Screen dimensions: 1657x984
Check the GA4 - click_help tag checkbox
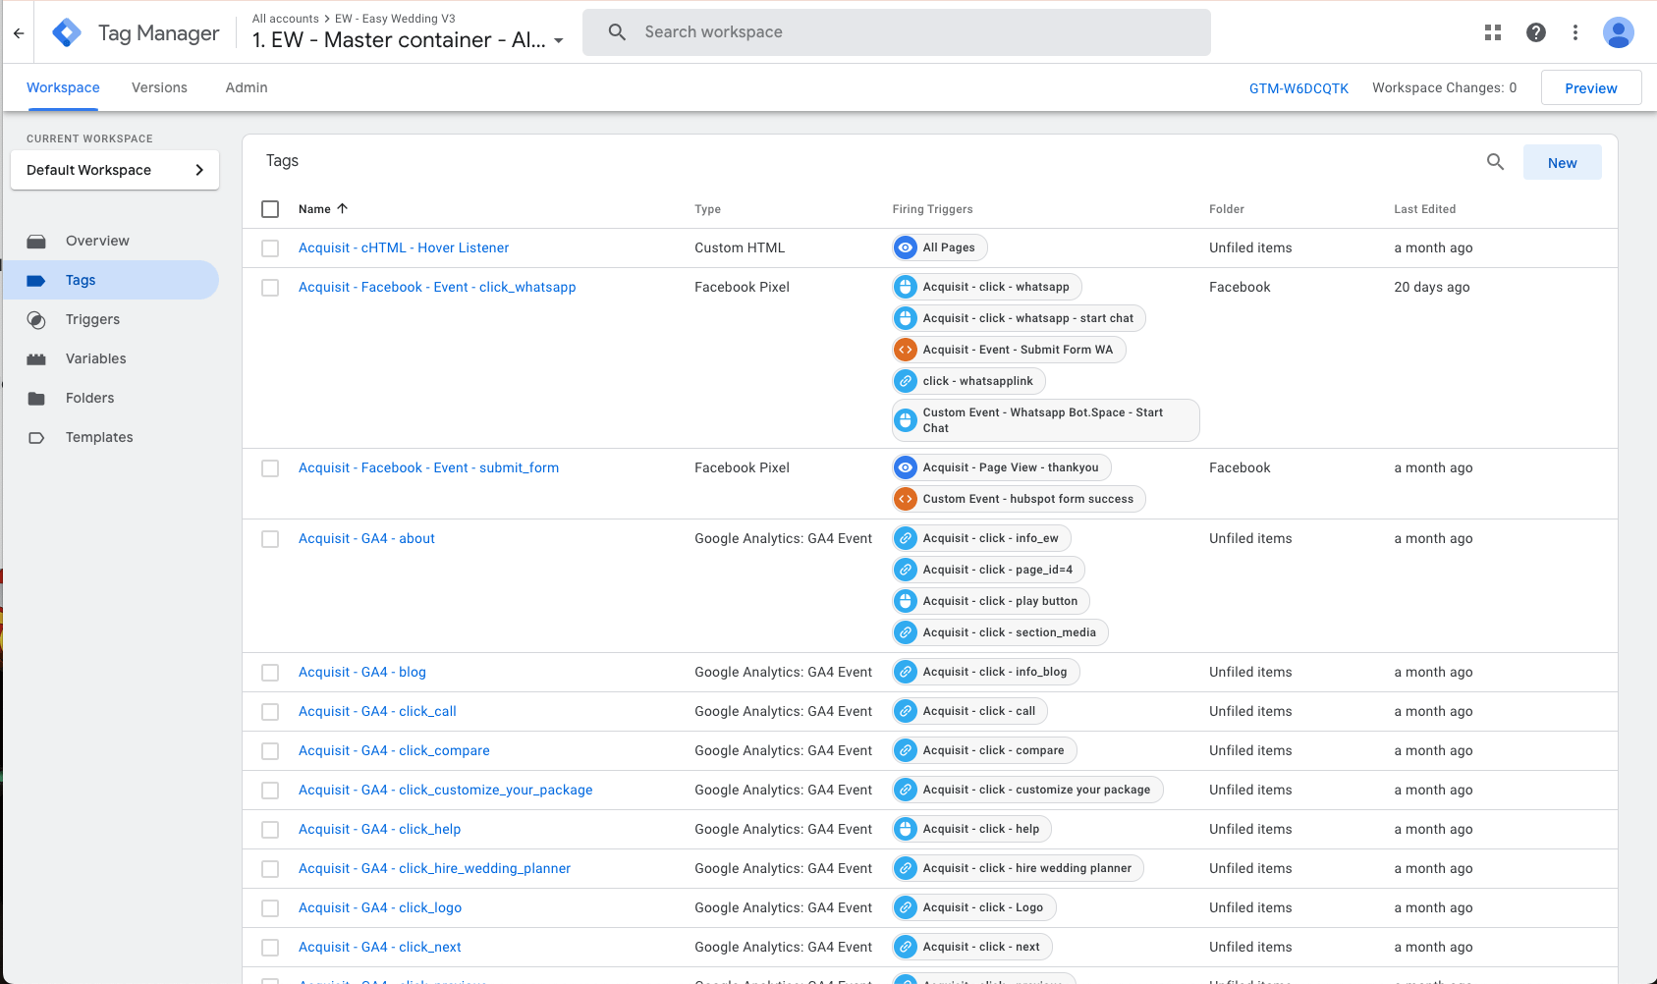coord(270,830)
